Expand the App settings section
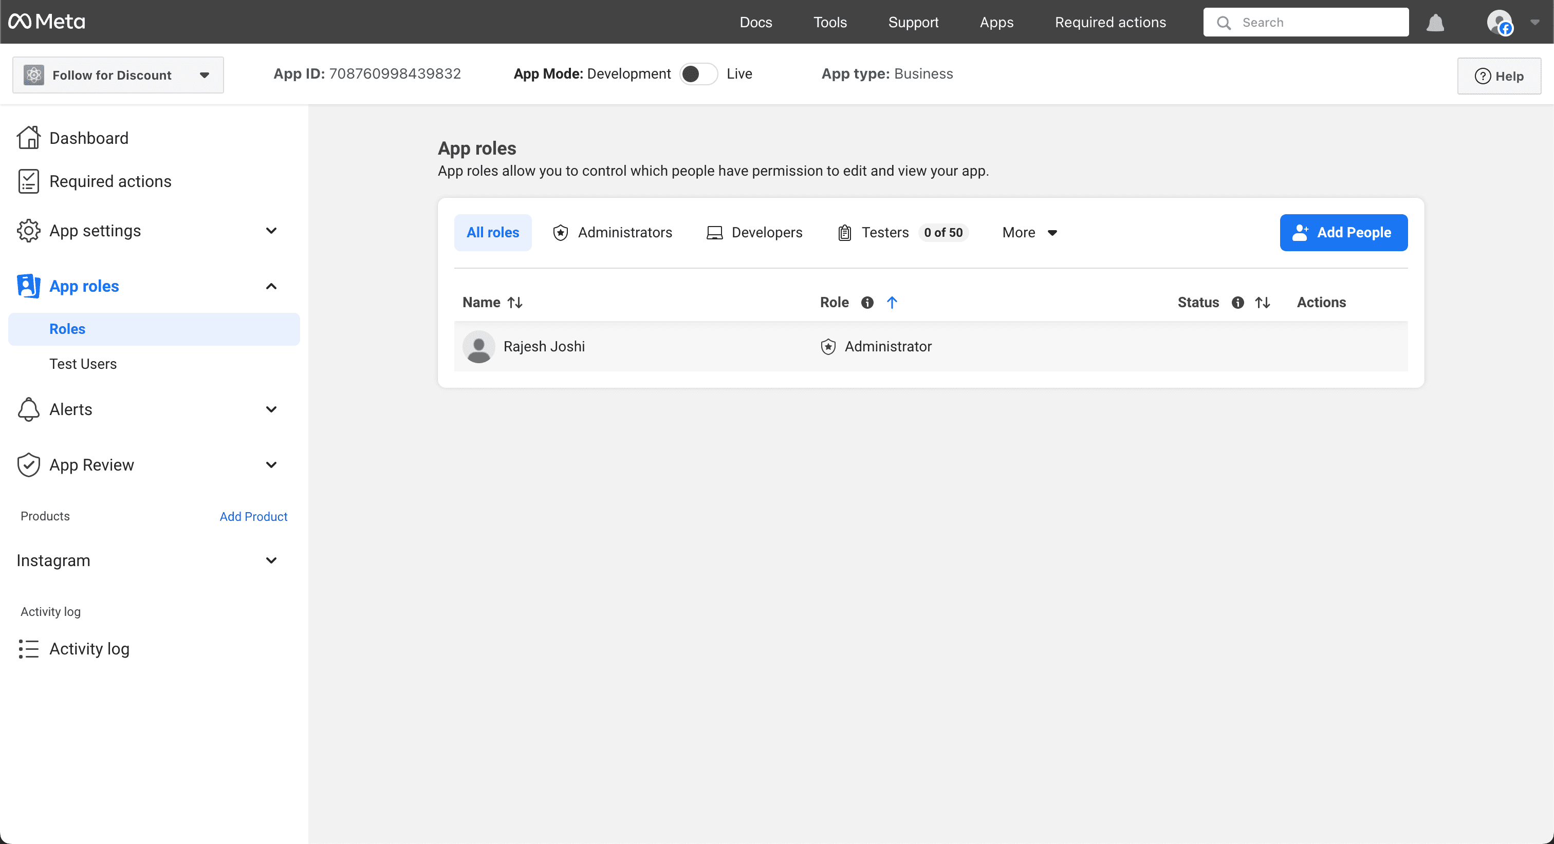 tap(271, 230)
